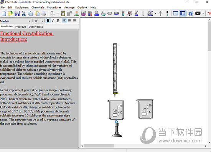This screenshot has width=211, height=152.
Task: Add an Erlenmeyer flask from toolbar
Action: [96, 13]
